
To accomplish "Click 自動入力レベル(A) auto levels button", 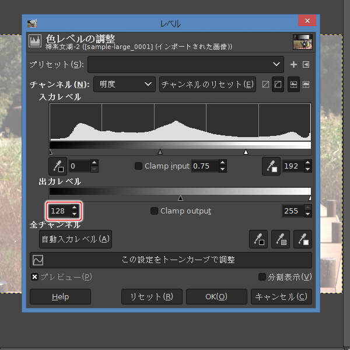I will (75, 239).
